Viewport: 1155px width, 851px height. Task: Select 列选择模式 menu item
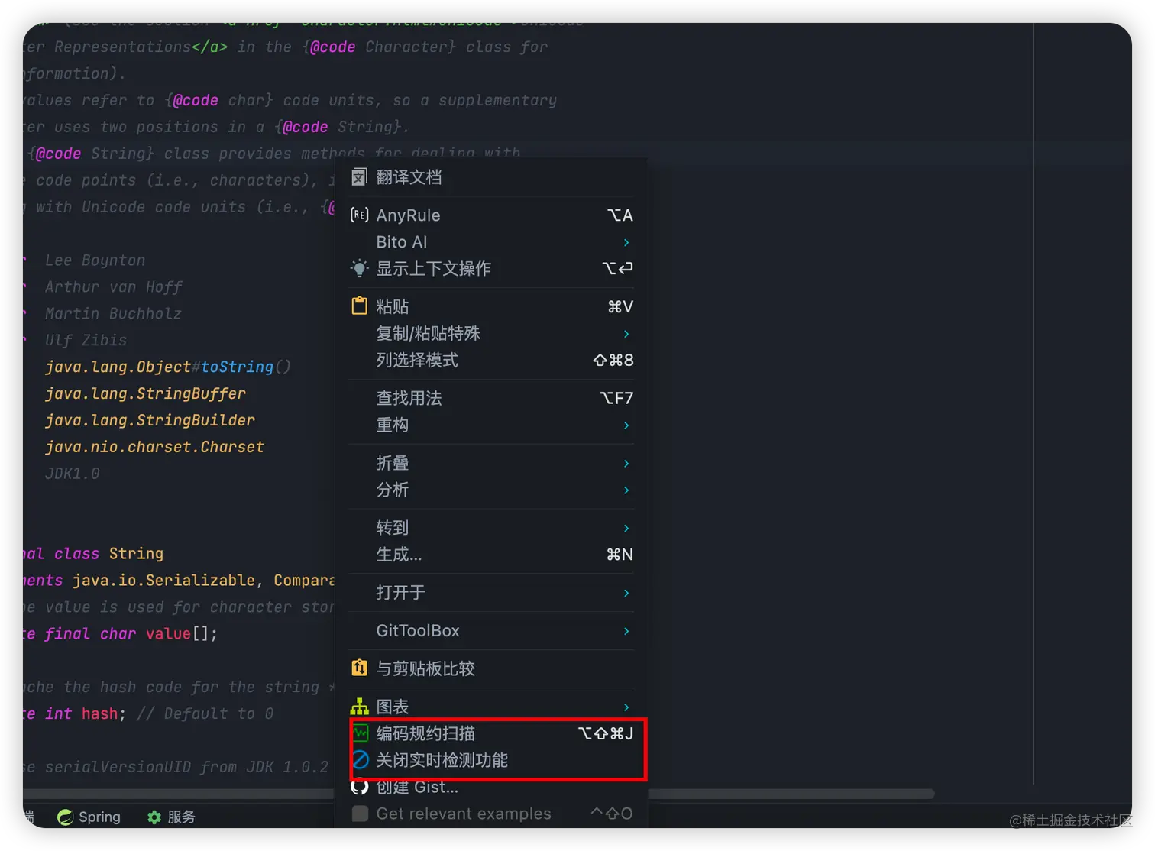tap(491, 360)
